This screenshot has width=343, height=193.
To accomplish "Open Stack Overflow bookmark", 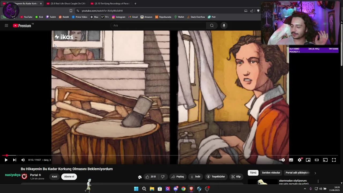I will [x=196, y=17].
